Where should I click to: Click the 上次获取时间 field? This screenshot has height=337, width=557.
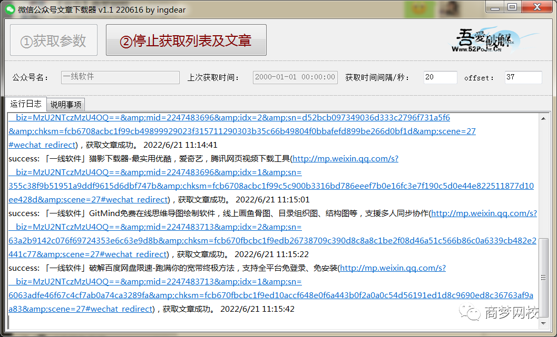tap(295, 78)
